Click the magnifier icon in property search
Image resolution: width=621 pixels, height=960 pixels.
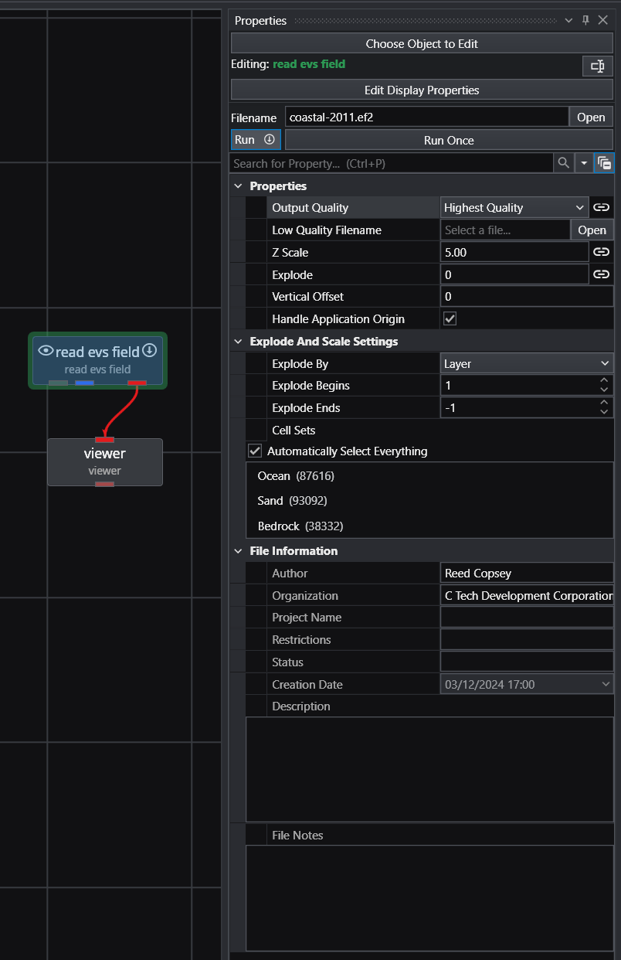[564, 163]
